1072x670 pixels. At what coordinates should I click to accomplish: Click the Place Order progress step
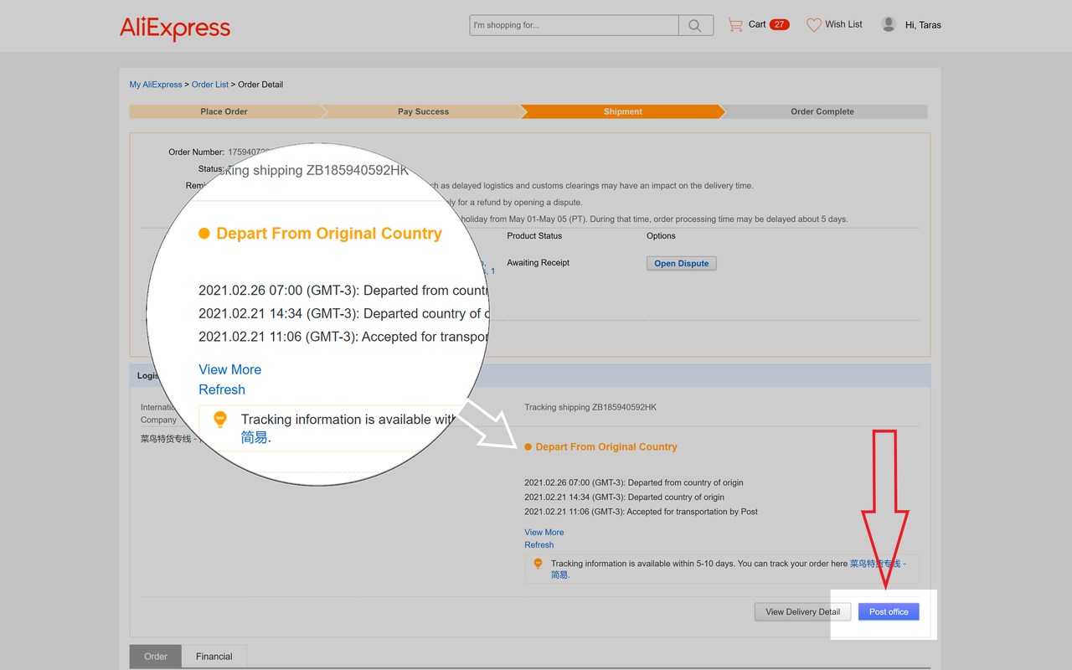pyautogui.click(x=224, y=111)
